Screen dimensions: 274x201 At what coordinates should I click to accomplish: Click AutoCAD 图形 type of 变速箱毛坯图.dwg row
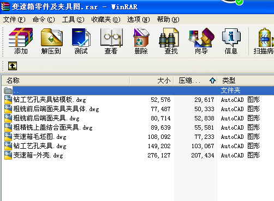click(x=240, y=137)
